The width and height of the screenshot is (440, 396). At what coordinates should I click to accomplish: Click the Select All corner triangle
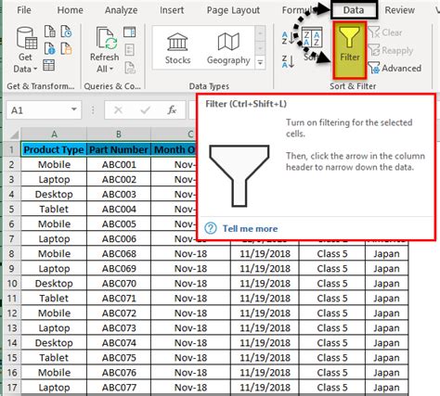coord(14,134)
